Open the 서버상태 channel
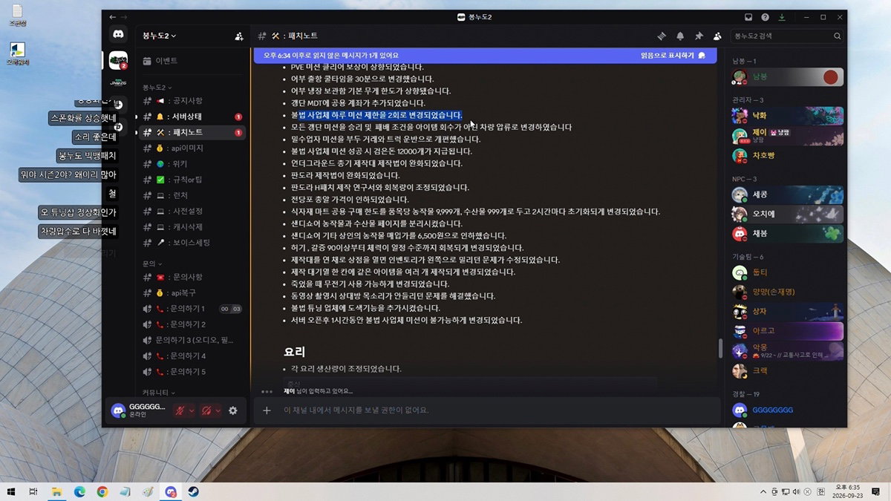 (192, 117)
